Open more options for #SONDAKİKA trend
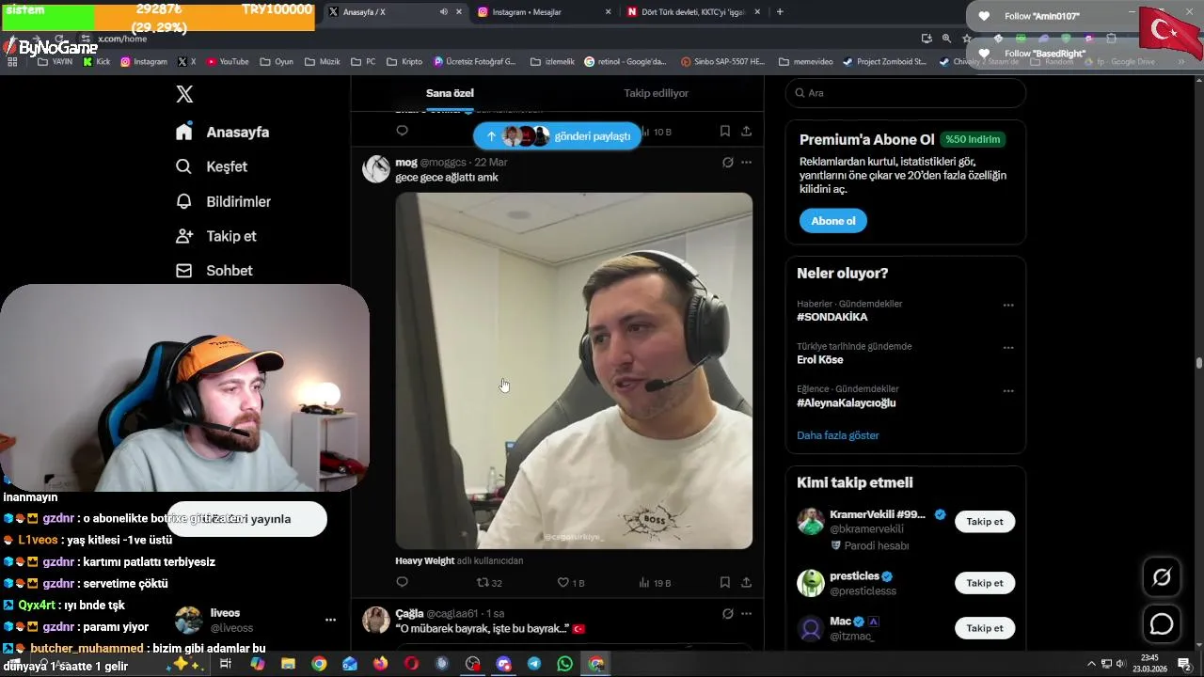This screenshot has height=677, width=1204. point(1008,305)
